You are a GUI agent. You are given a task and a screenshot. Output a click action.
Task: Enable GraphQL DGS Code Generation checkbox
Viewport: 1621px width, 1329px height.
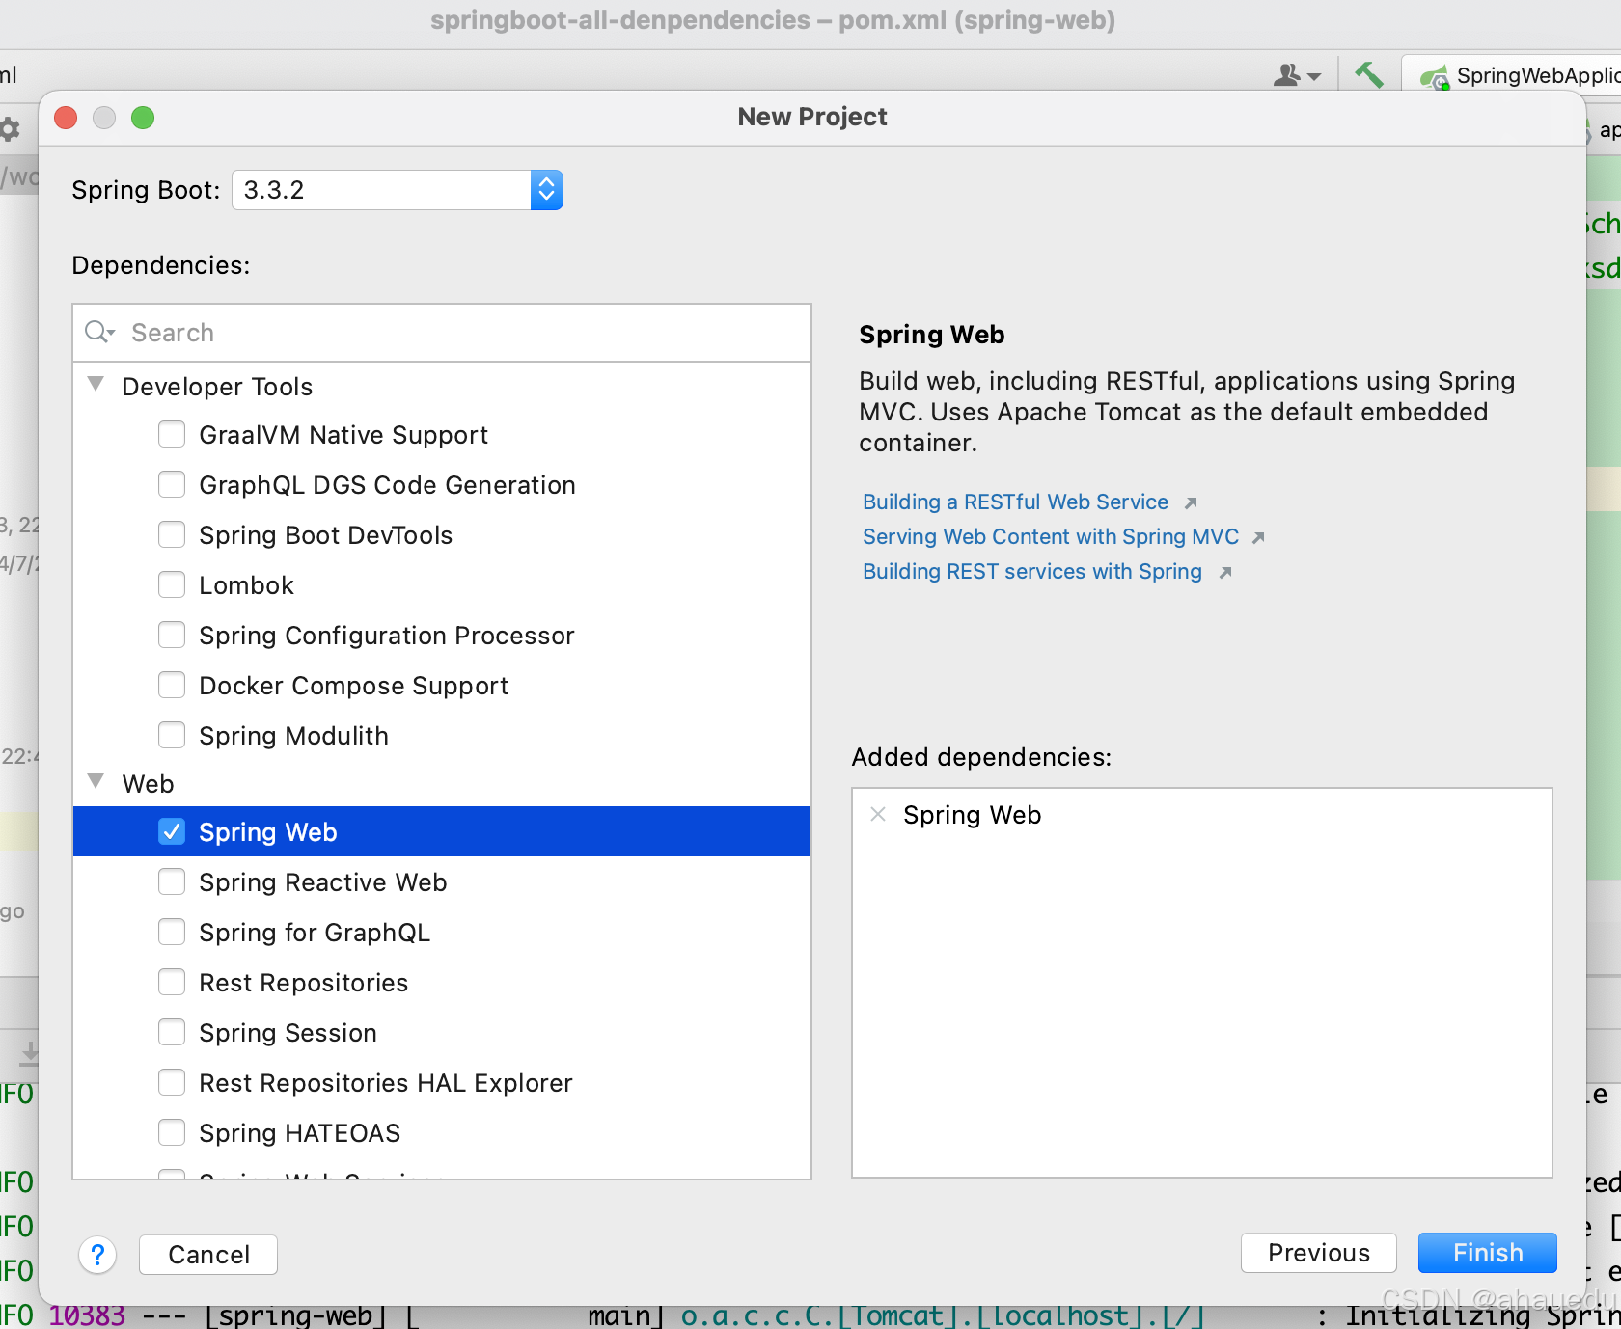[x=172, y=484]
